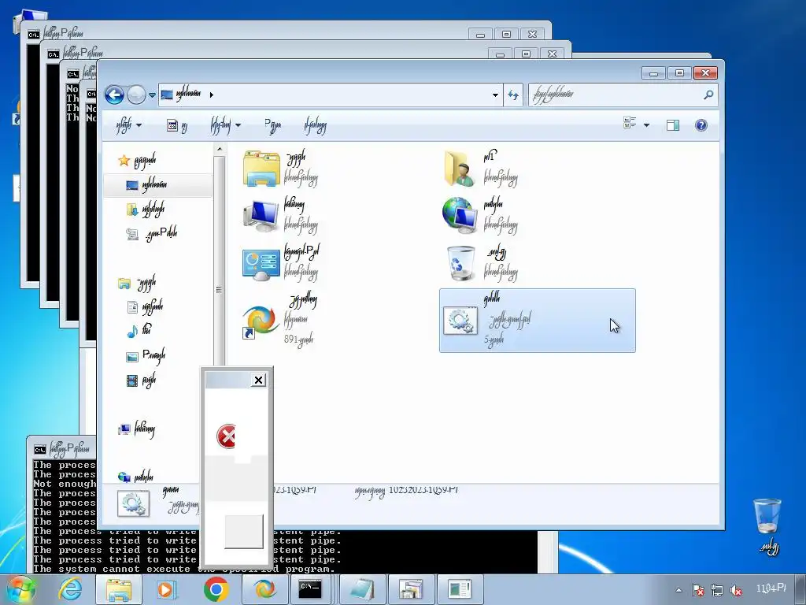Show hidden system tray icons

click(x=679, y=590)
